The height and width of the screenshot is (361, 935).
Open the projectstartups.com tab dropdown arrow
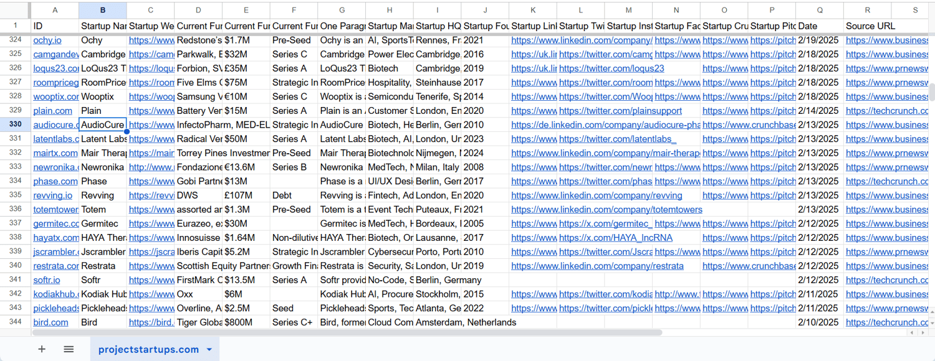pos(209,350)
